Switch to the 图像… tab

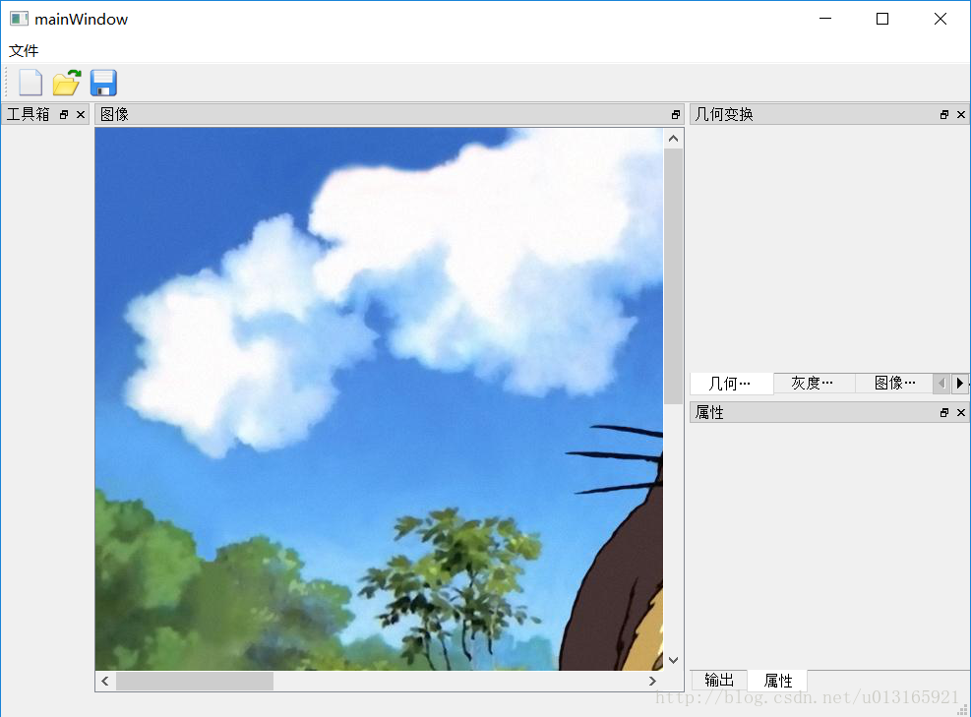(894, 384)
